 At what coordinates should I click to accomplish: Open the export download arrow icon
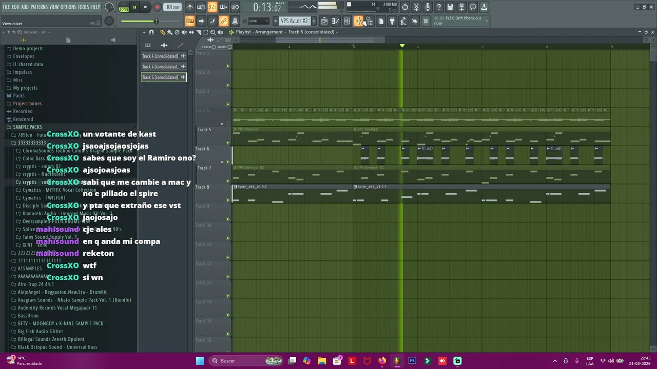[x=484, y=7]
